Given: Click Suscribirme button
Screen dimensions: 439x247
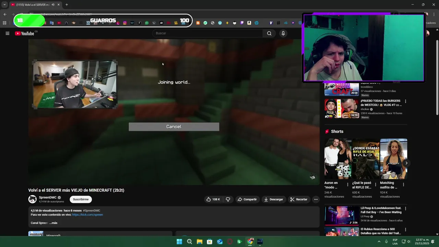Looking at the screenshot, I should (x=81, y=199).
